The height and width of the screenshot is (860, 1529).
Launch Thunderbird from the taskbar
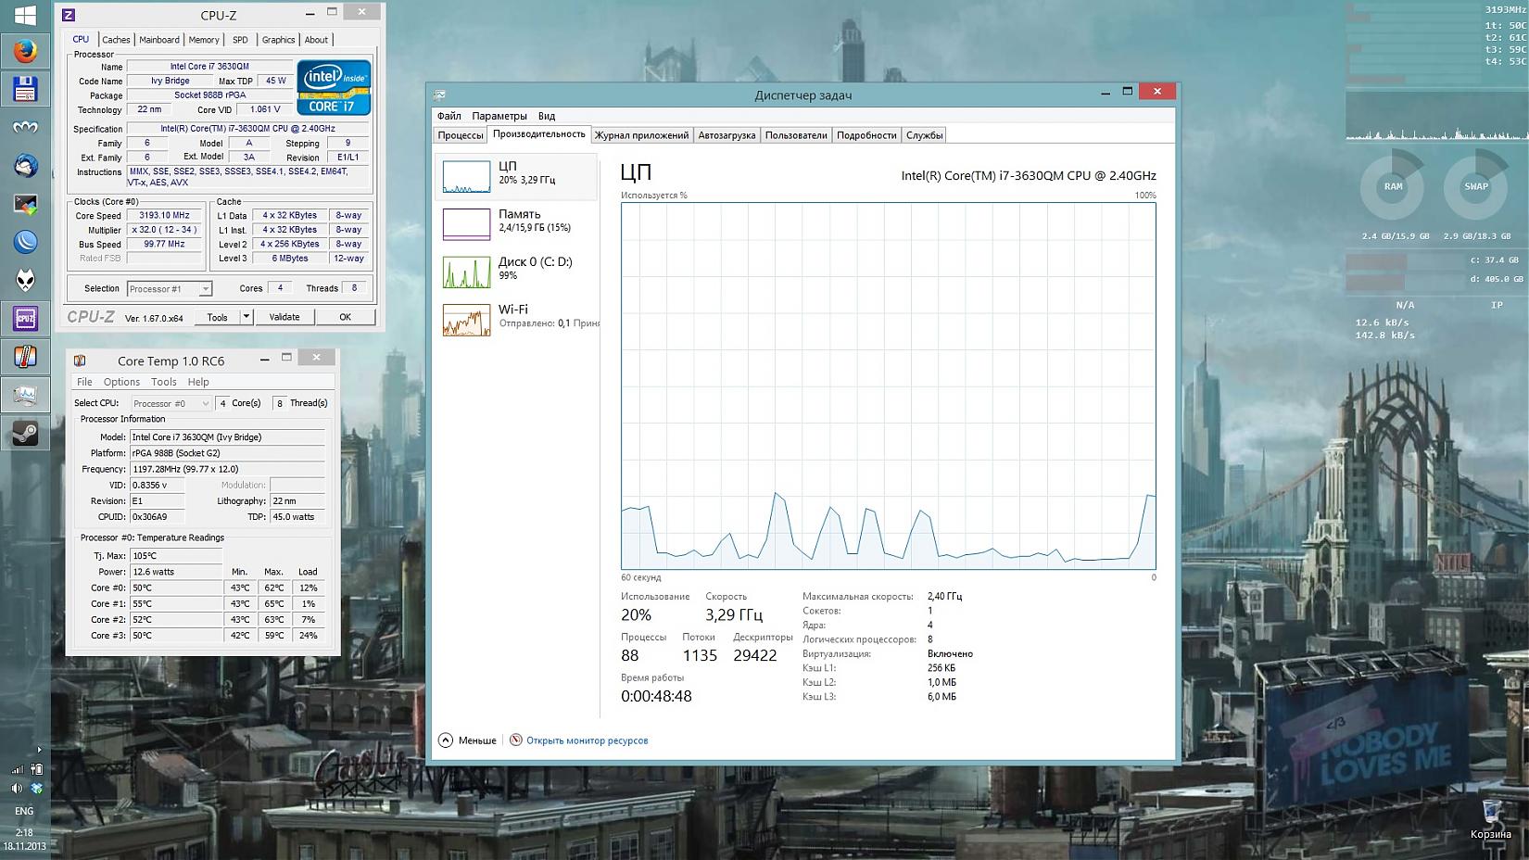pyautogui.click(x=25, y=166)
